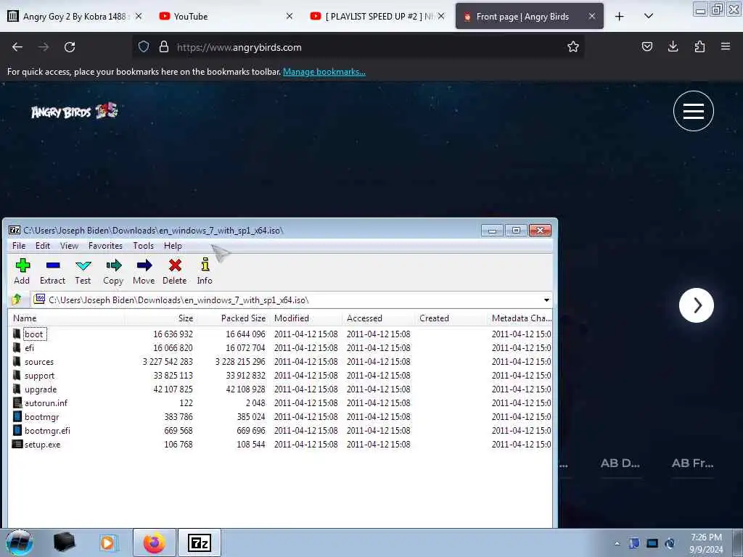Click the Manage bookmarks link

[324, 72]
